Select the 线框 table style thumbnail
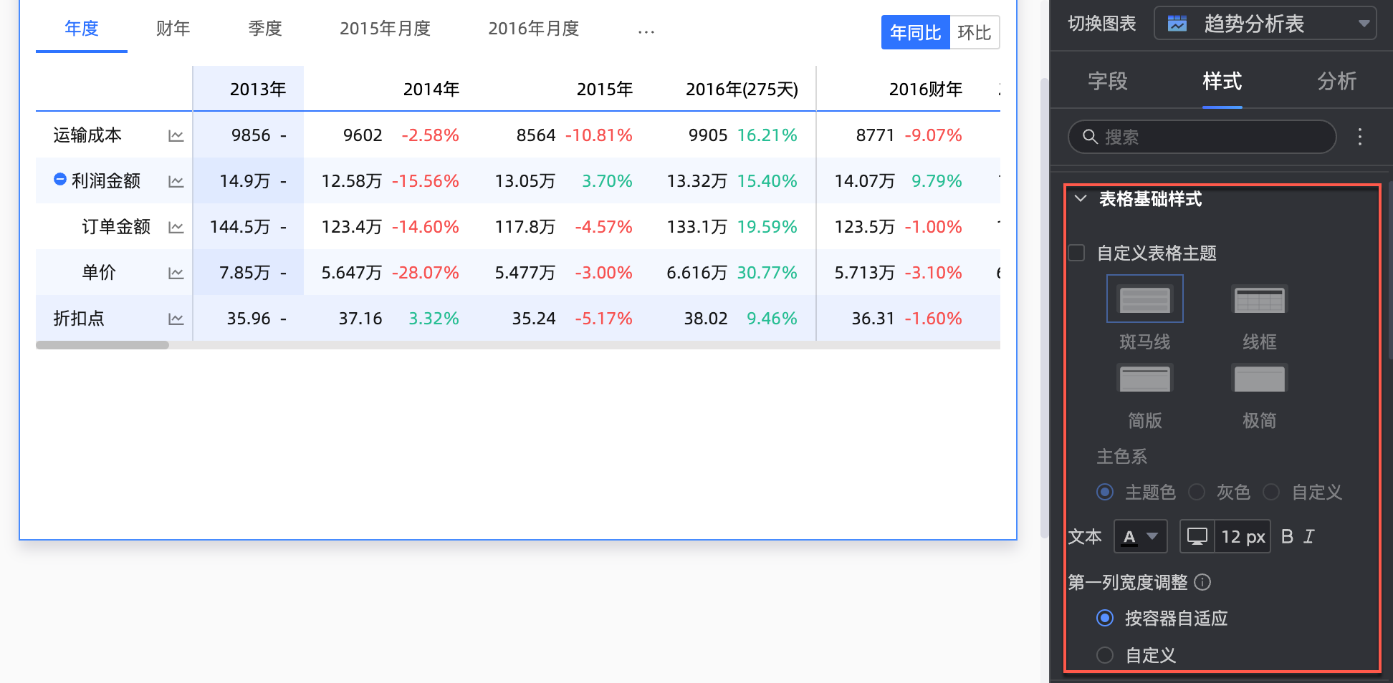 tap(1259, 299)
